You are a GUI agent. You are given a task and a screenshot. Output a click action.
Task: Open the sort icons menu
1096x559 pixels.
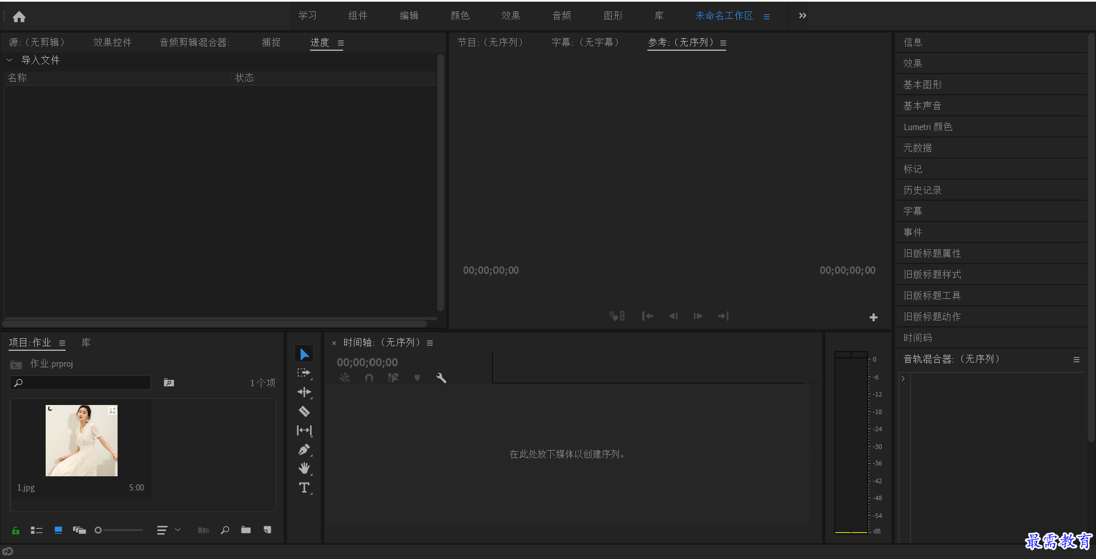[162, 530]
